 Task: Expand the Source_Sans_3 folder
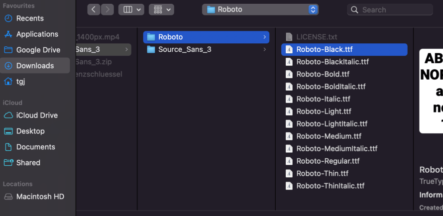pyautogui.click(x=185, y=49)
